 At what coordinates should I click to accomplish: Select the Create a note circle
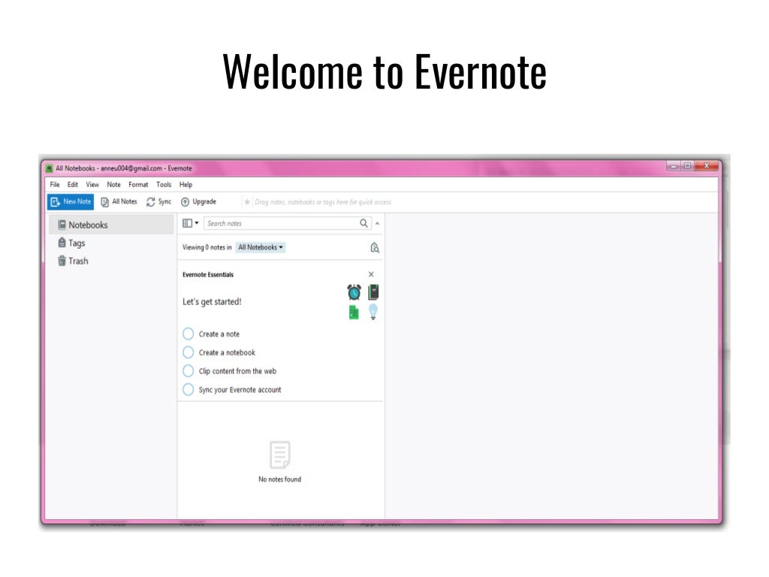(188, 334)
